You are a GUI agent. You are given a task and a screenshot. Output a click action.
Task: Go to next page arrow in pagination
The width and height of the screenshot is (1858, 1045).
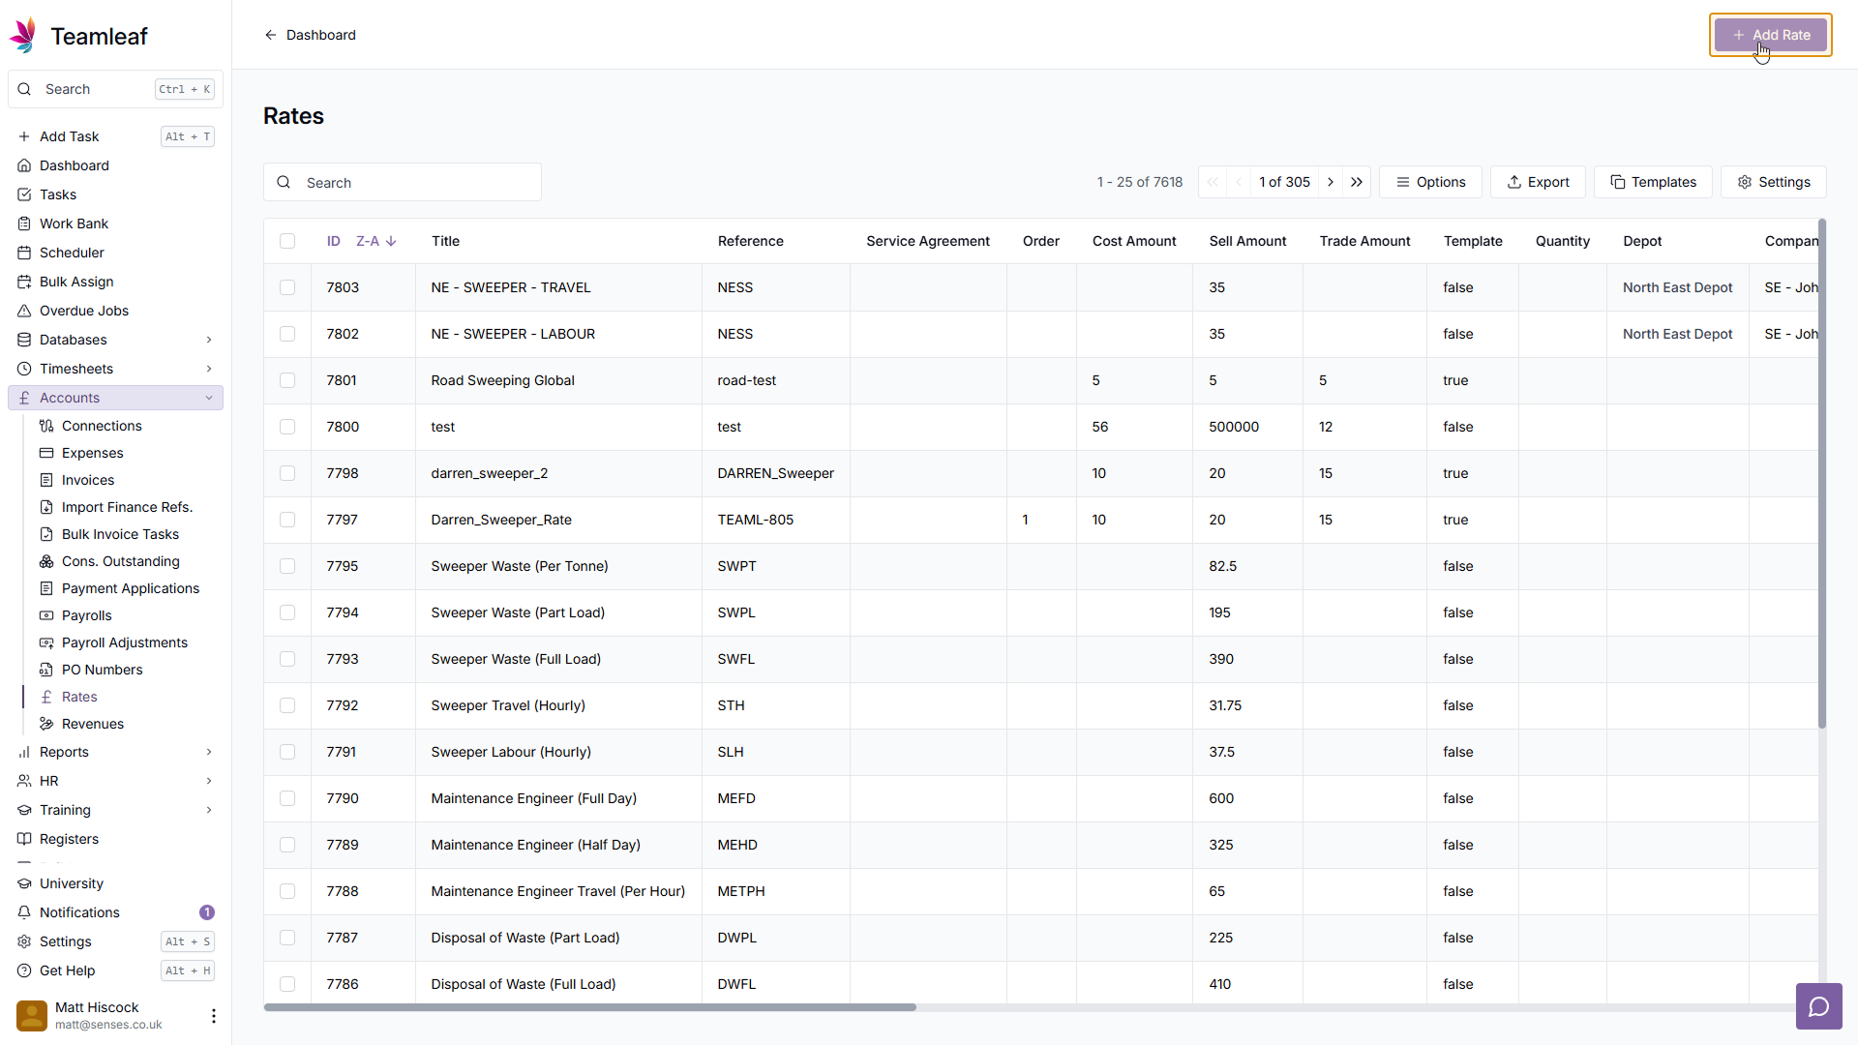(x=1331, y=182)
